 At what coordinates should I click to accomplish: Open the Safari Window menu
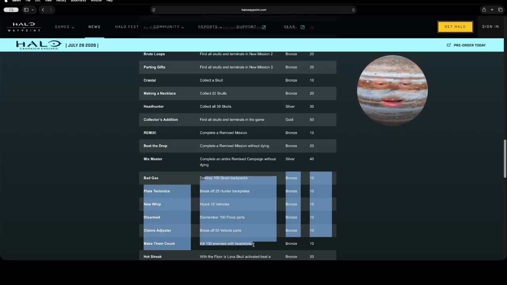tap(96, 1)
